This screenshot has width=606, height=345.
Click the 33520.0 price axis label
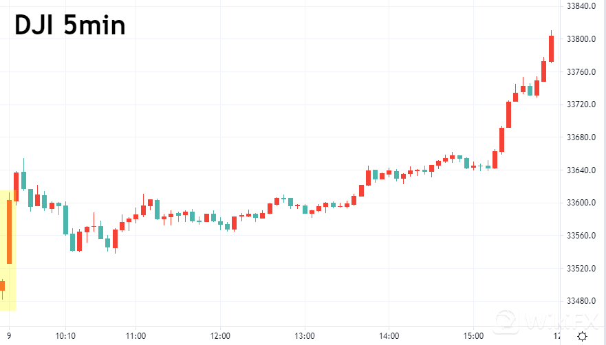tap(581, 269)
